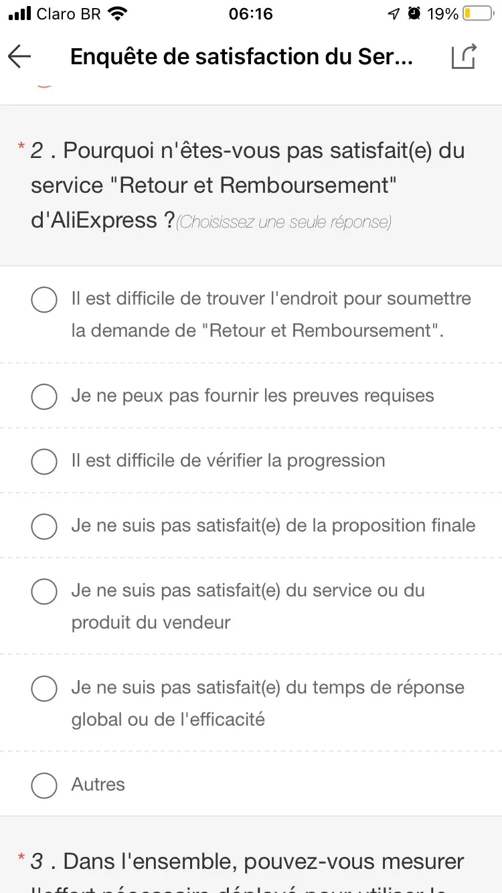Tap the 06:16 clock in status bar
The width and height of the screenshot is (502, 893).
tap(251, 14)
